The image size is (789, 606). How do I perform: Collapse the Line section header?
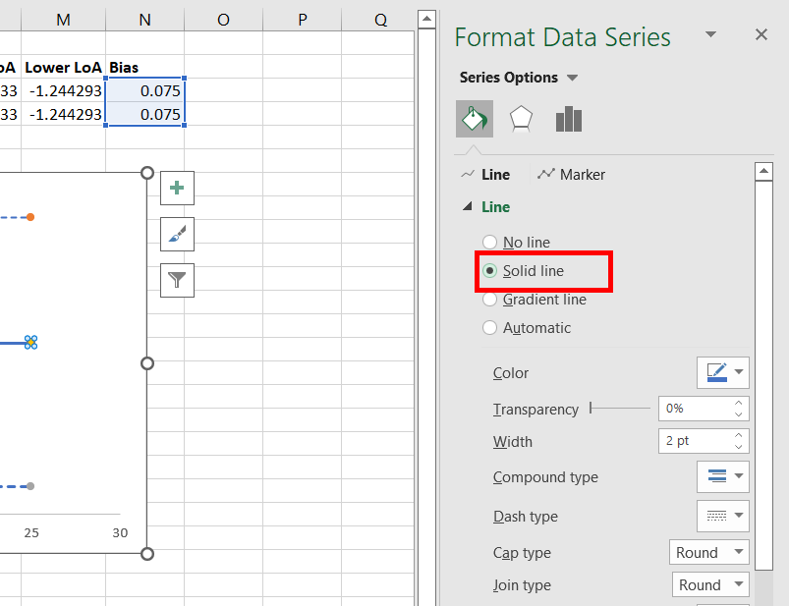[469, 207]
